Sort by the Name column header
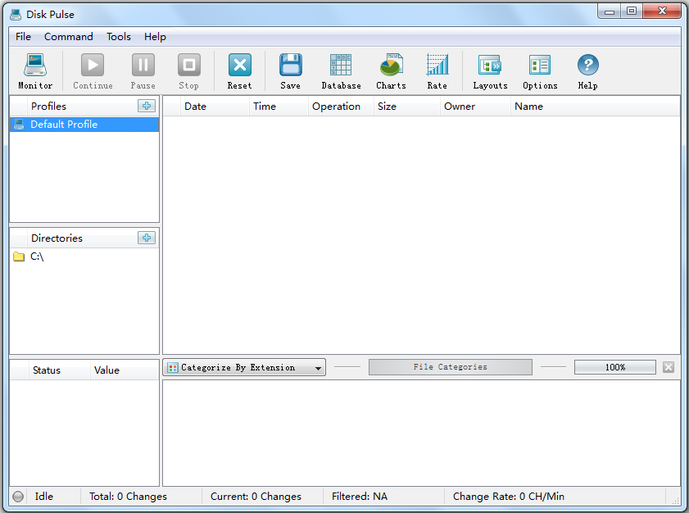 tap(596, 107)
